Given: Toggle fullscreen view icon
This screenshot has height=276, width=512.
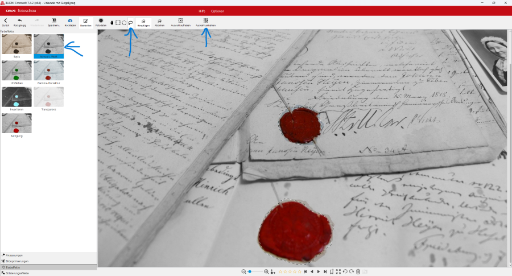Looking at the screenshot, I should point(338,272).
